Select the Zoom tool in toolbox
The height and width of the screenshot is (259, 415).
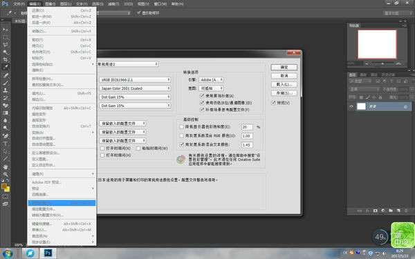click(x=6, y=174)
